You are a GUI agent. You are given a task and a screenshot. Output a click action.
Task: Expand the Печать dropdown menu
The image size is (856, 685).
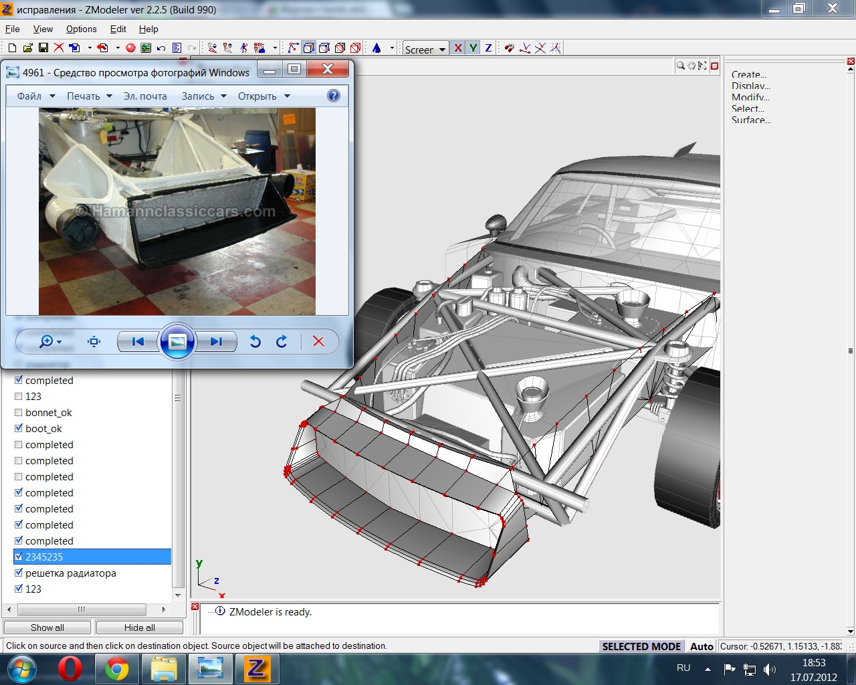coord(89,96)
